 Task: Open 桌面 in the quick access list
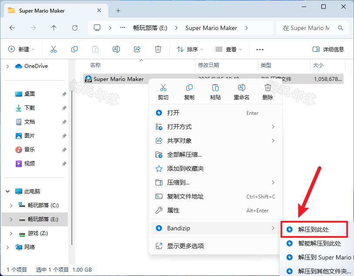30,94
